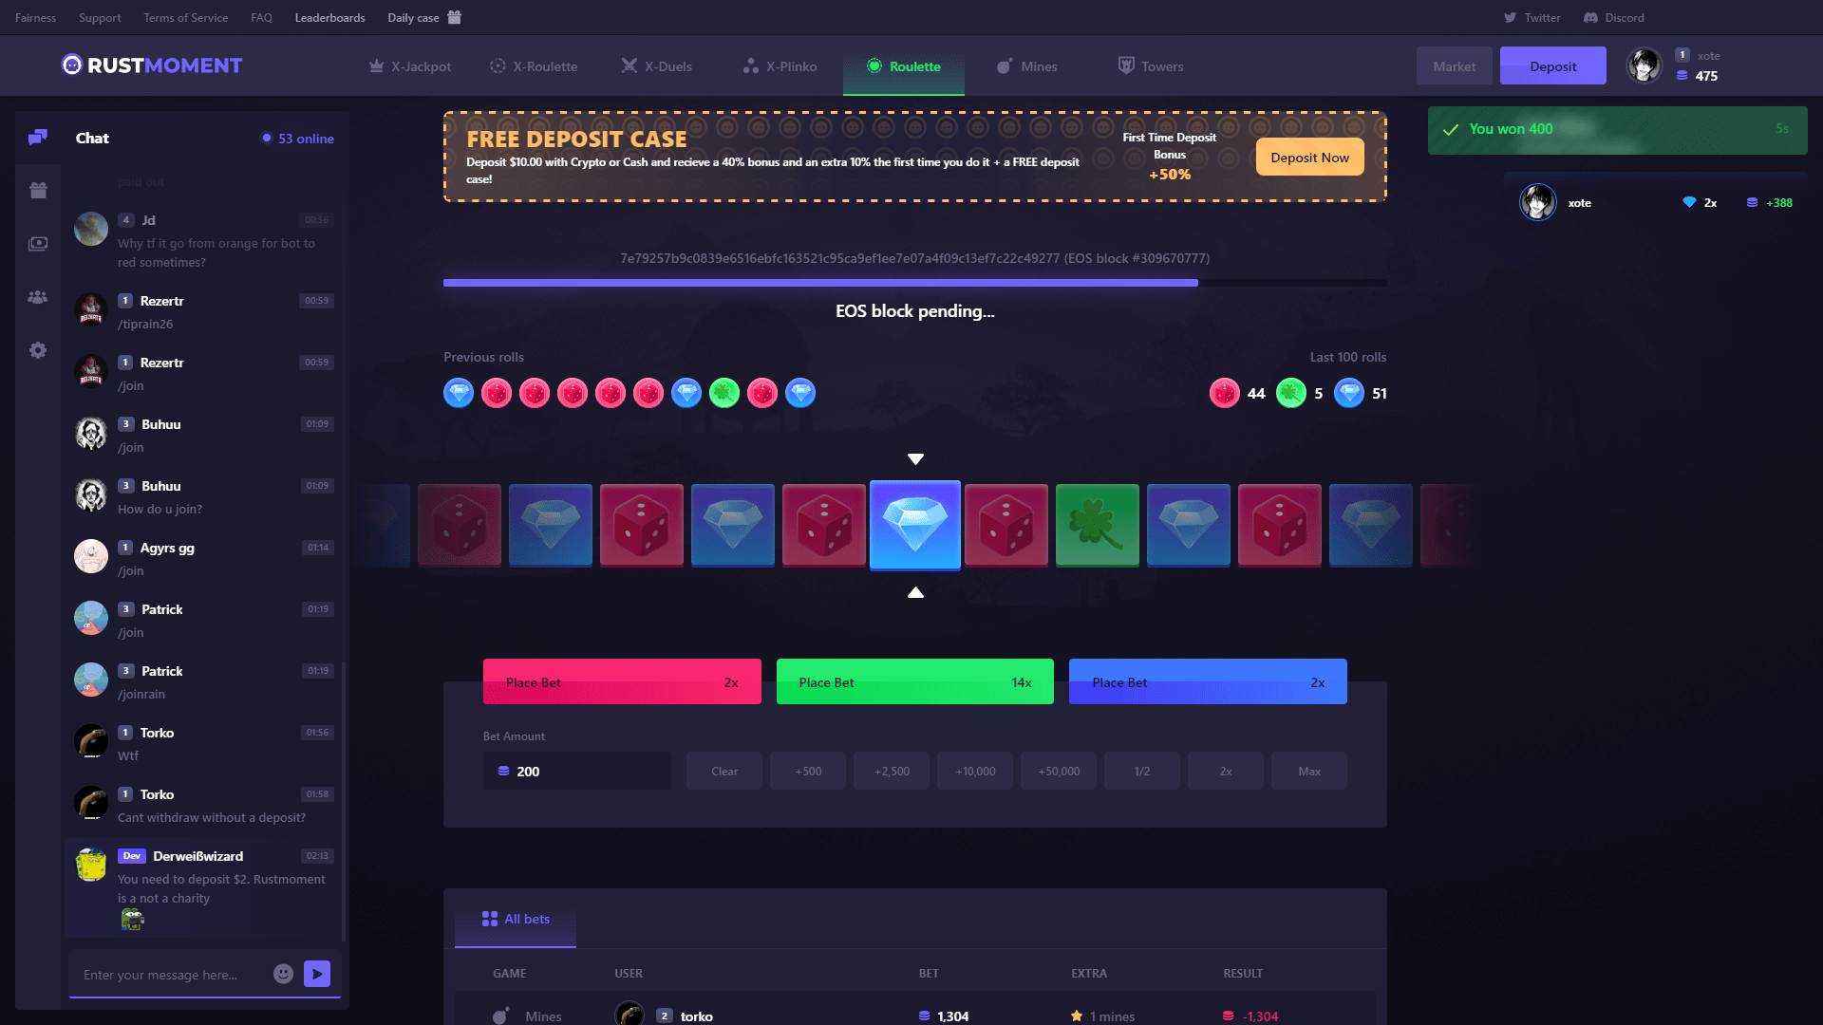Toggle the 1/2 bet amount option
The height and width of the screenshot is (1025, 1823).
click(1140, 771)
